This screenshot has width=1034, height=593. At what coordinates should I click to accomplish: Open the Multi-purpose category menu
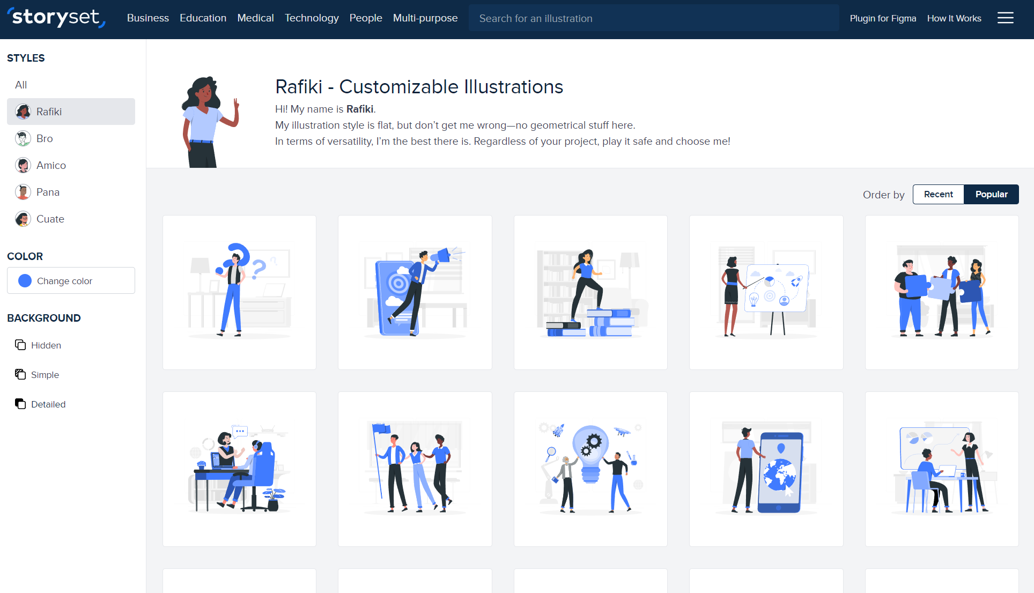click(425, 18)
